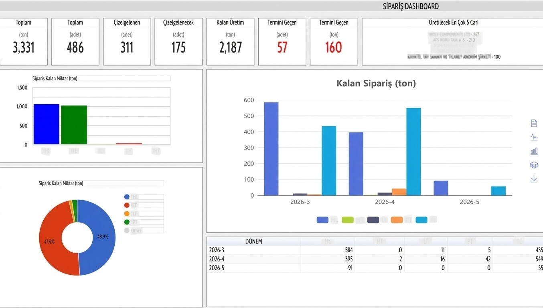Select the Kalan Üretim 2,187 card
The height and width of the screenshot is (308, 543).
230,42
